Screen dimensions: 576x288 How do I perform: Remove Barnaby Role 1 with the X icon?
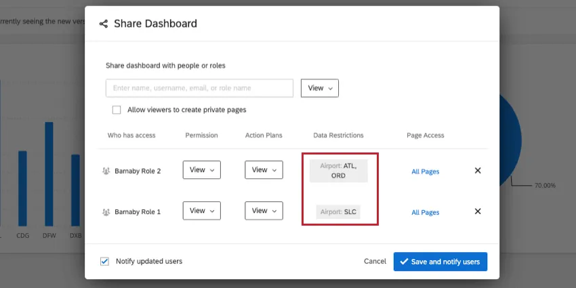point(478,211)
